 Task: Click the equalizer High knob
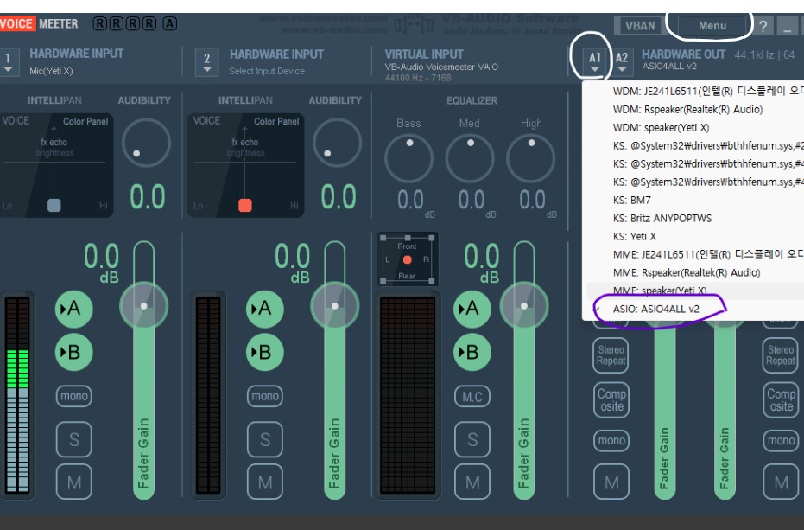(x=531, y=158)
